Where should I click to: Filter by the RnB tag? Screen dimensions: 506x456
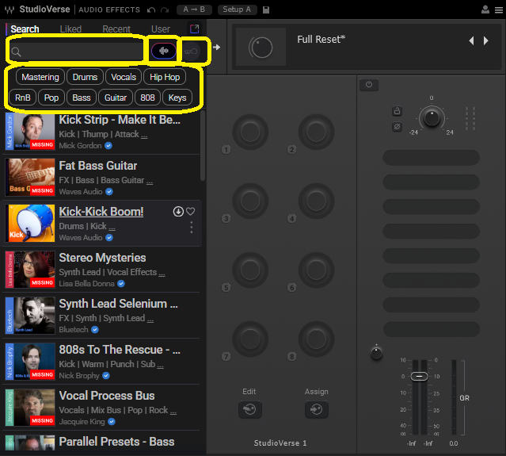23,98
